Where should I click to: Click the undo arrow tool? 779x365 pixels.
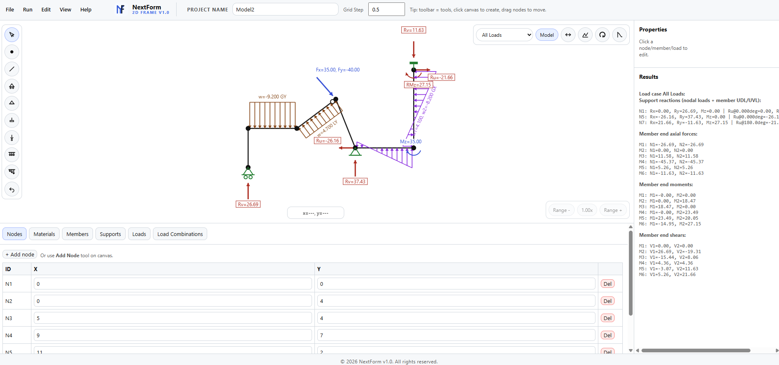(12, 189)
